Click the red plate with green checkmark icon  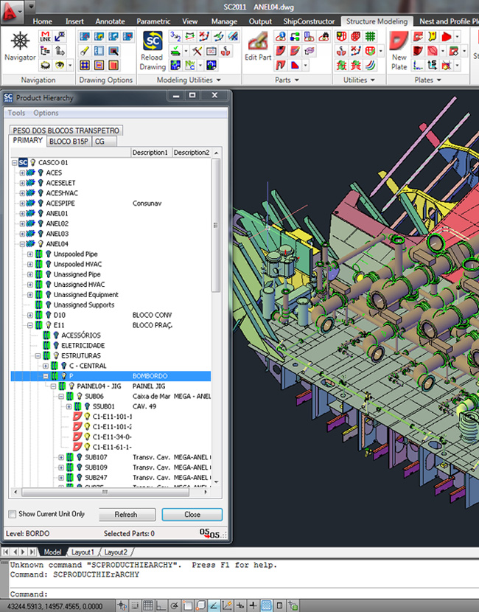370,51
